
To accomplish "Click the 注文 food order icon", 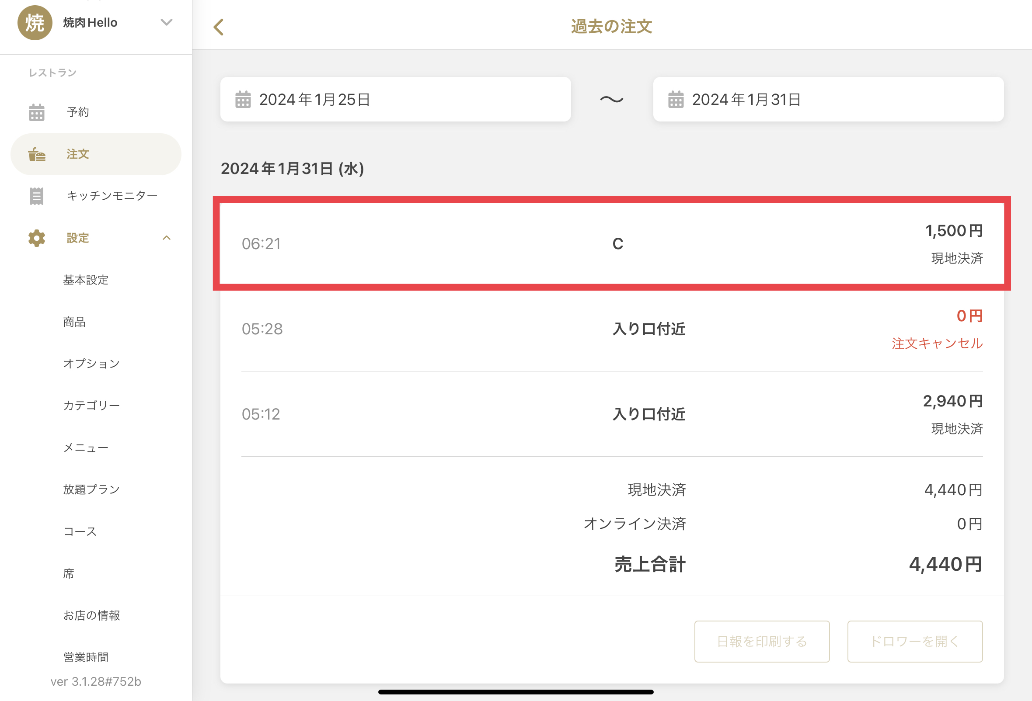I will tap(36, 154).
